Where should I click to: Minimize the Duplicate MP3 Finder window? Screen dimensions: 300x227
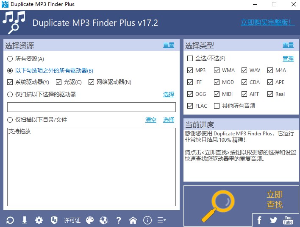[x=255, y=4]
